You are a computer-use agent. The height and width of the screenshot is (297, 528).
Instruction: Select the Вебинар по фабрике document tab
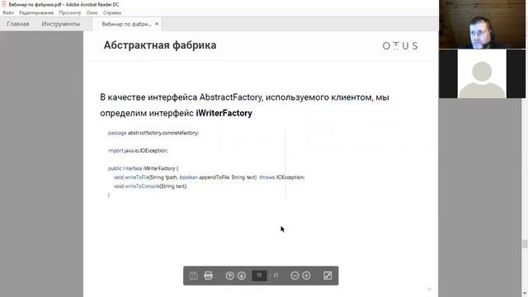pos(126,24)
